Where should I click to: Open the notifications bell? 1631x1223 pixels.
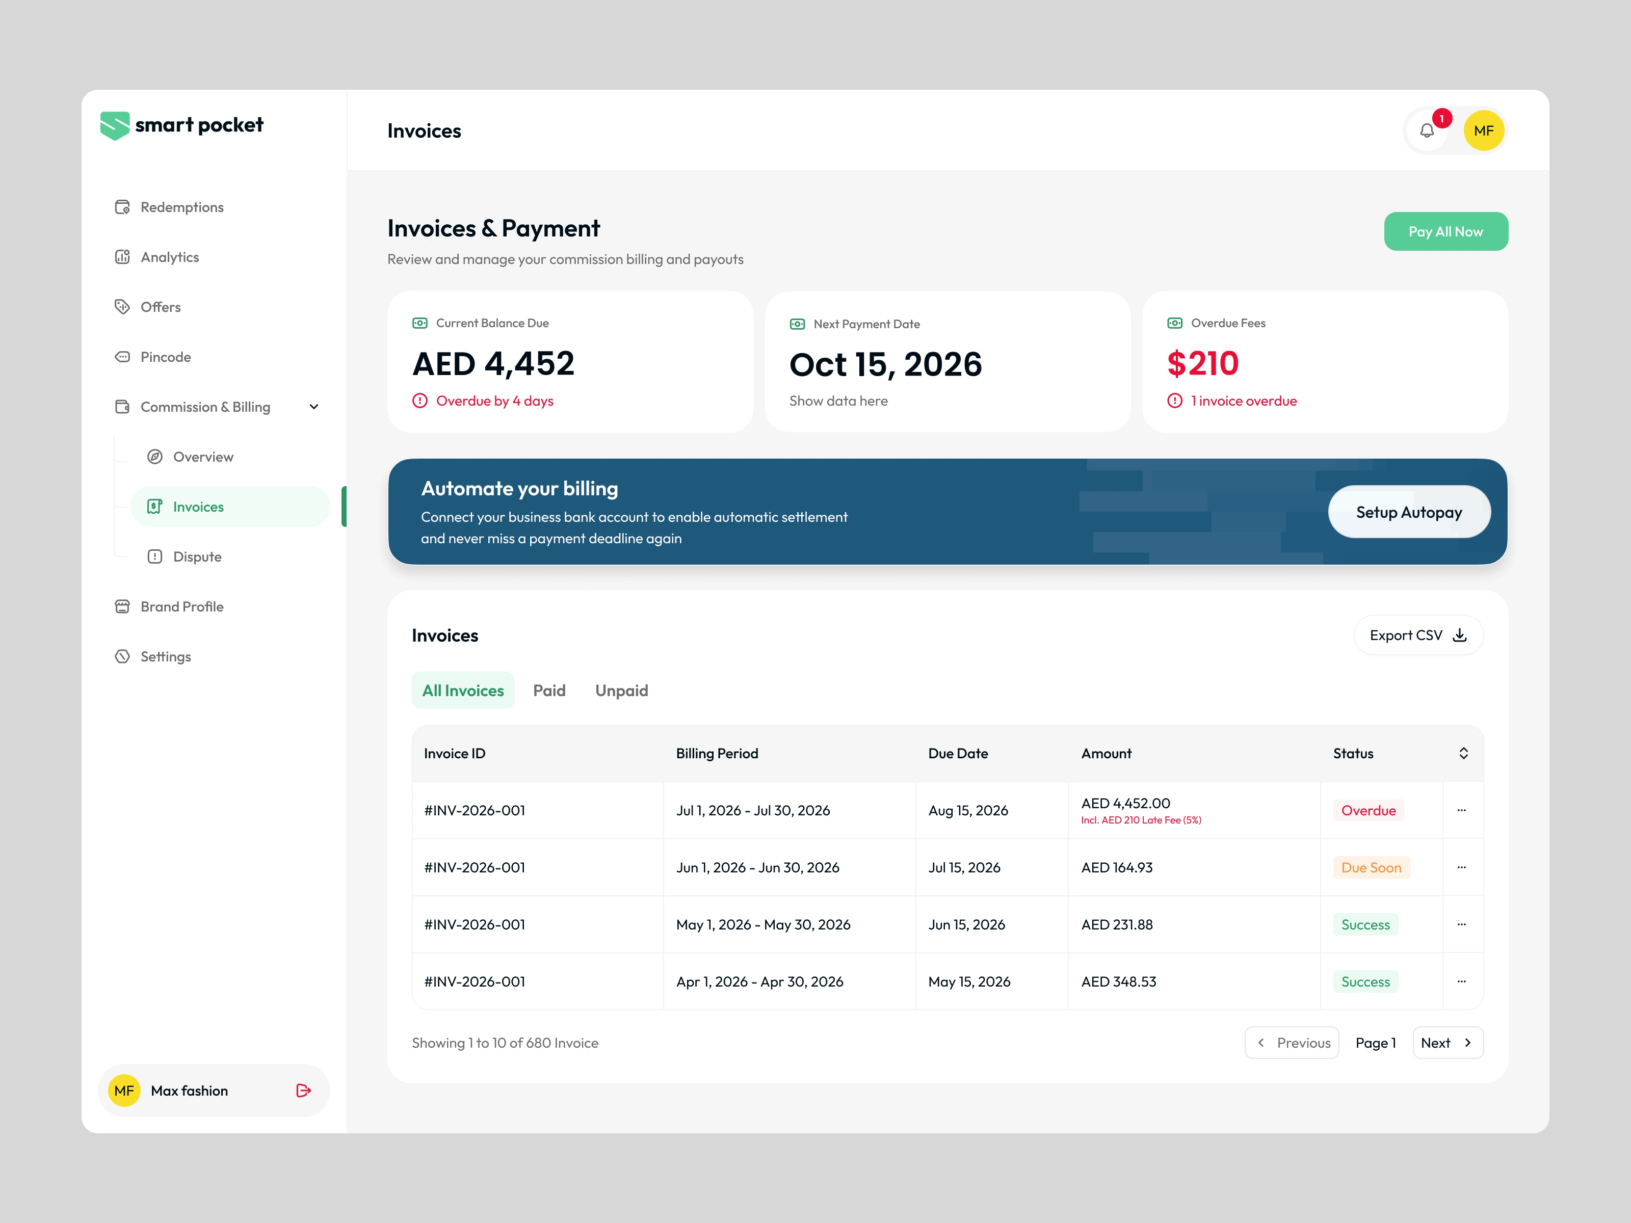pos(1427,130)
